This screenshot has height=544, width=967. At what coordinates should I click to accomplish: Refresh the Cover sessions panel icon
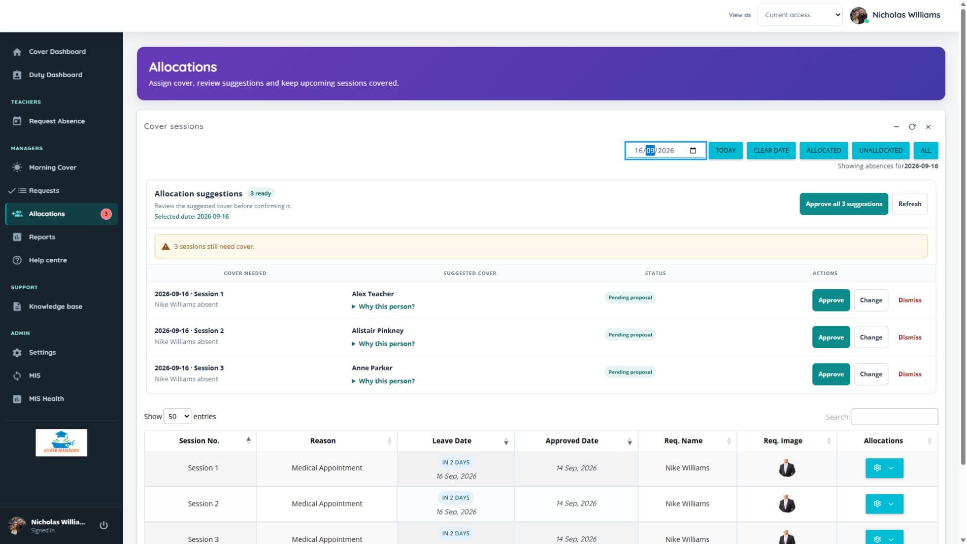click(912, 127)
